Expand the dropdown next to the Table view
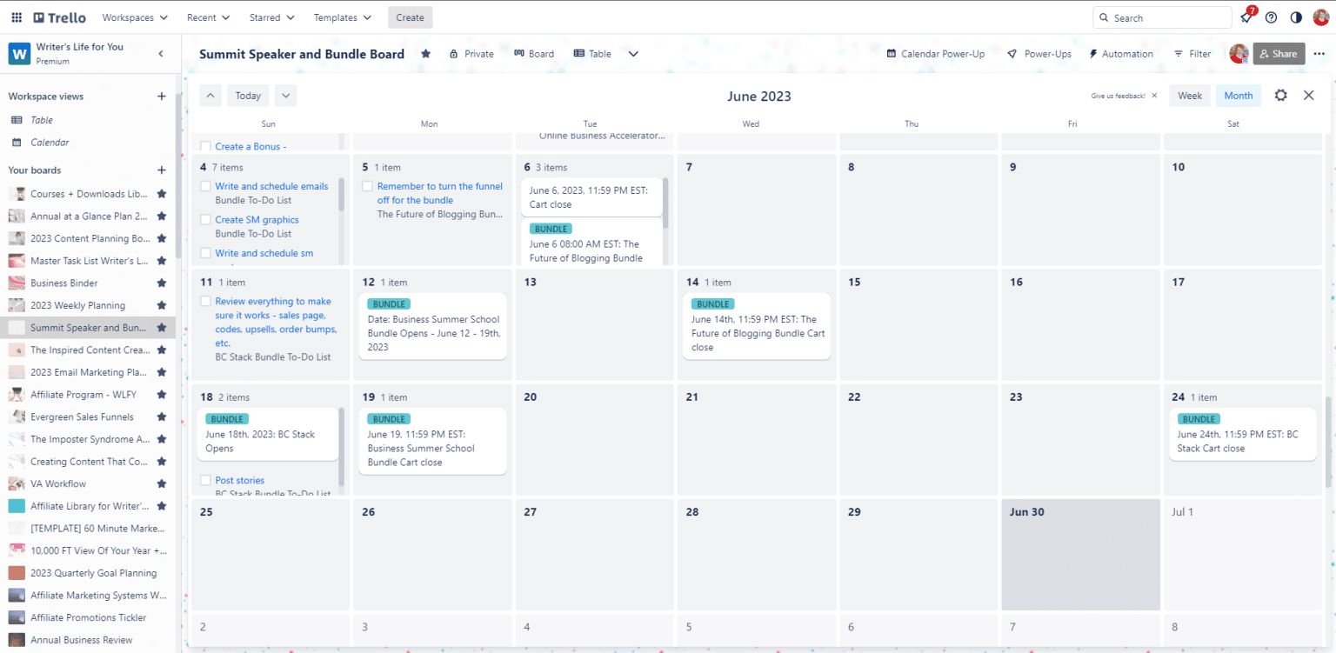This screenshot has height=653, width=1336. tap(633, 53)
